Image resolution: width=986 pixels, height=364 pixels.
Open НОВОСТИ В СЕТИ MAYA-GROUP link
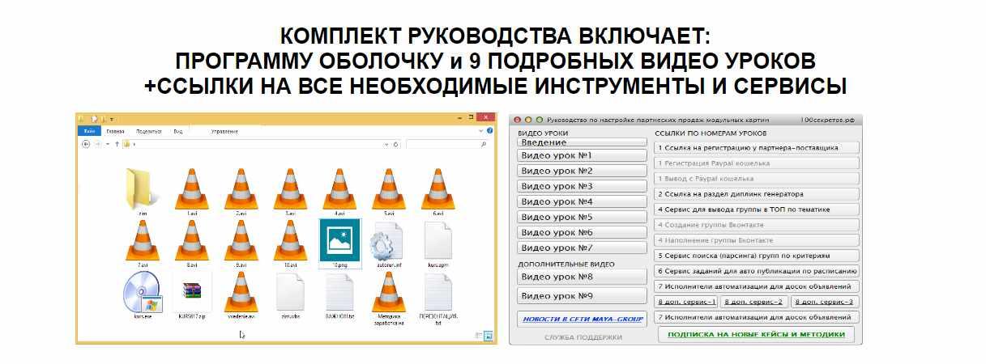coord(581,319)
